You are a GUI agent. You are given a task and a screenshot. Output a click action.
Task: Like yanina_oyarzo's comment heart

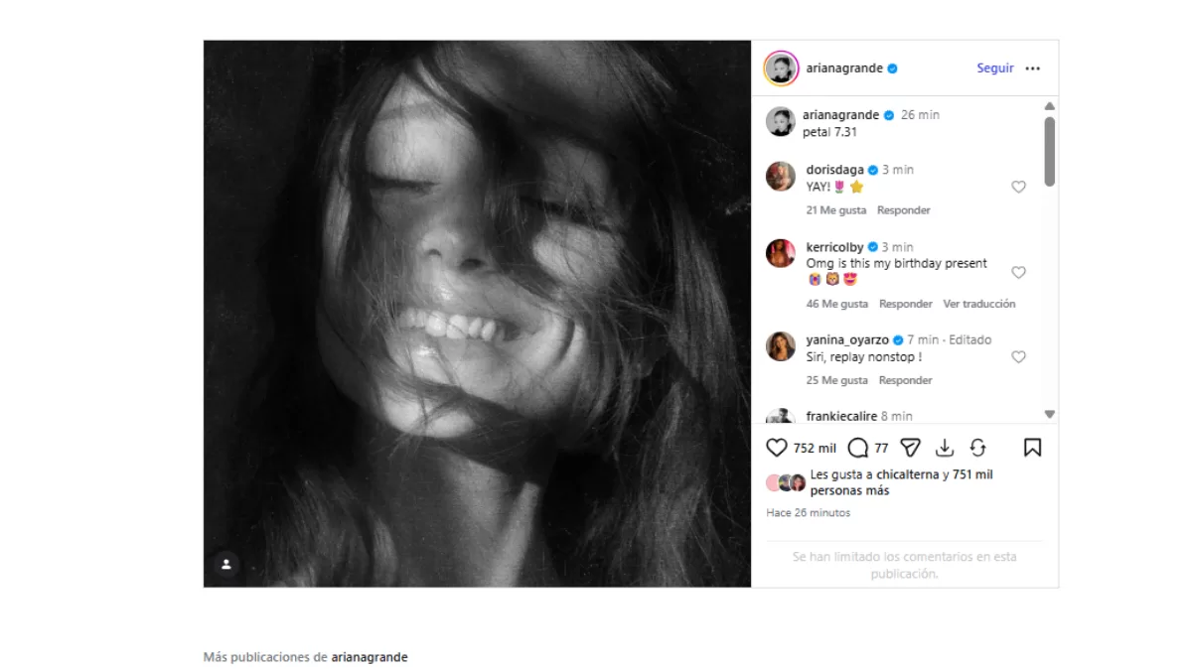pyautogui.click(x=1018, y=356)
